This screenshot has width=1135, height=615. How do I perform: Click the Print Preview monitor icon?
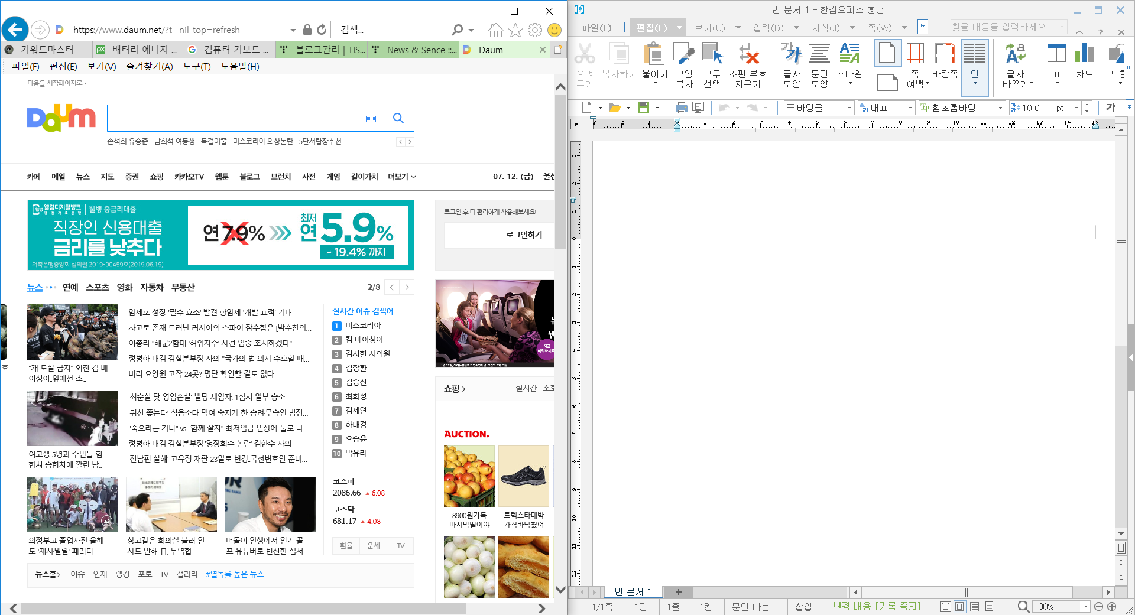coord(698,108)
